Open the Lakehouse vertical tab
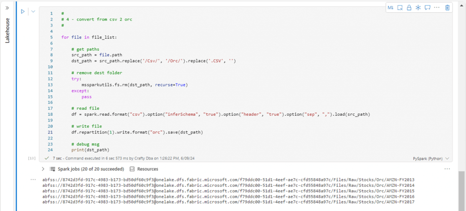466x211 pixels. tap(7, 31)
